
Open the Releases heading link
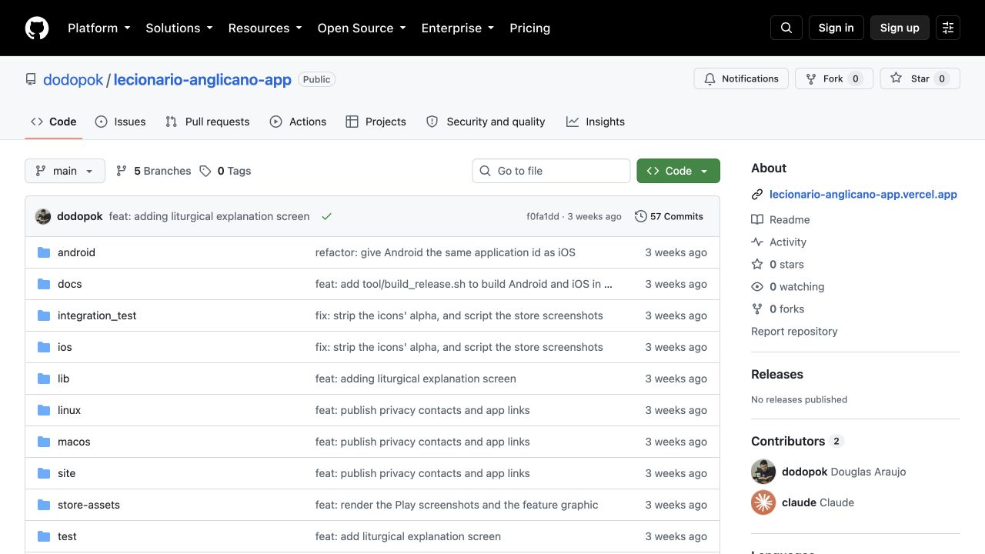pyautogui.click(x=777, y=374)
